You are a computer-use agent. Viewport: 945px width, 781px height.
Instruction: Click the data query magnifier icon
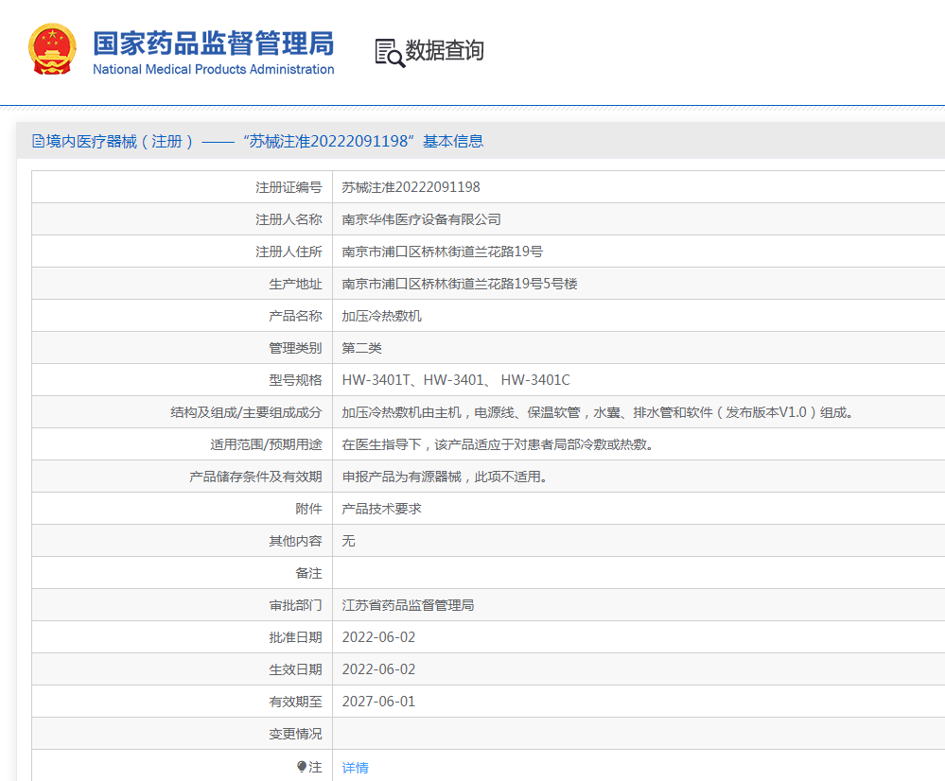(x=390, y=53)
